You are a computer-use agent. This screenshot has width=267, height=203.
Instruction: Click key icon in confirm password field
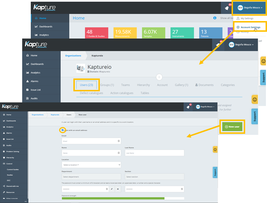(x=182, y=189)
